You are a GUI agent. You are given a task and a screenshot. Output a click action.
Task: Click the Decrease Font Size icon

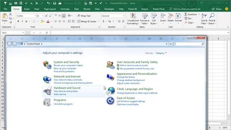point(51,16)
